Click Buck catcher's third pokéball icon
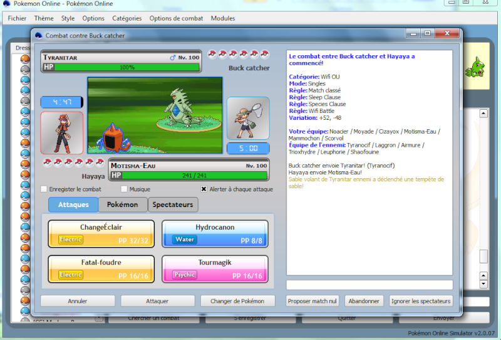Screen dimensions: 501x340 [x=233, y=54]
